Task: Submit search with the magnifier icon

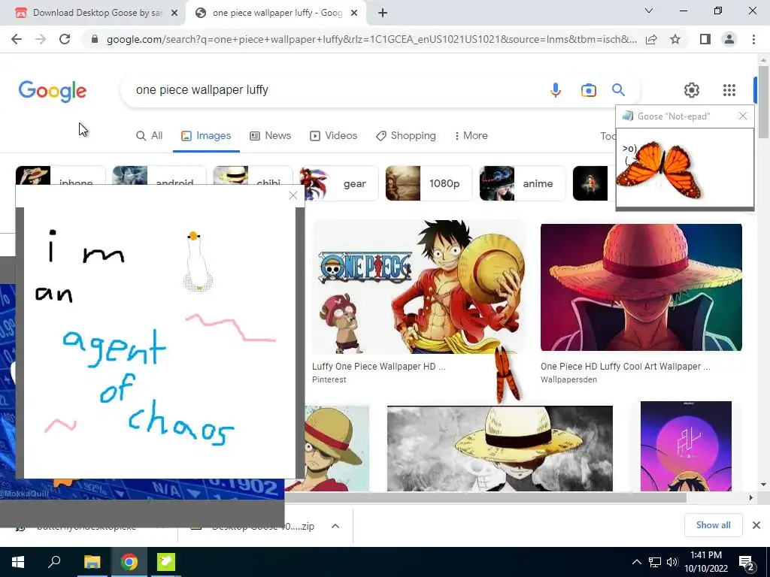Action: (618, 90)
